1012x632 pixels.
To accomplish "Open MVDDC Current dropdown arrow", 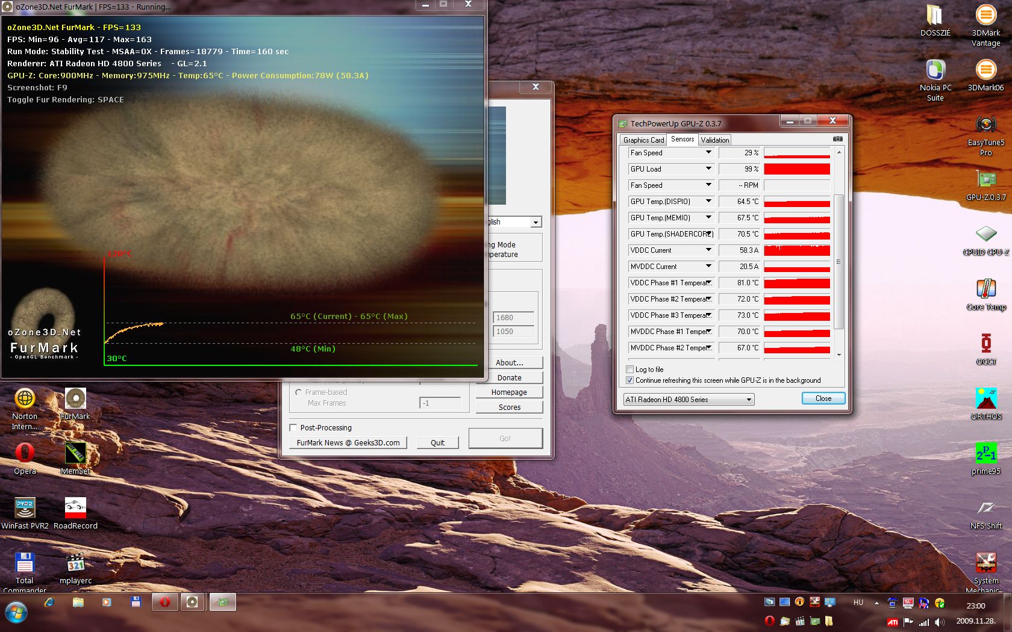I will [x=708, y=266].
